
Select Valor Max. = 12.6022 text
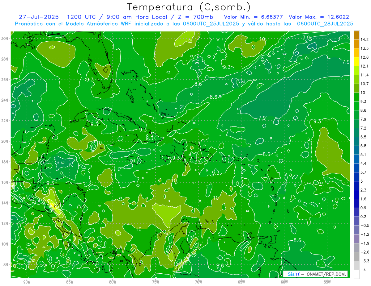pos(319,17)
